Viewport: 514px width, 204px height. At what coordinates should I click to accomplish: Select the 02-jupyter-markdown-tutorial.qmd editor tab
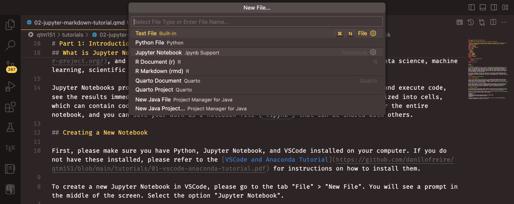[x=79, y=23]
